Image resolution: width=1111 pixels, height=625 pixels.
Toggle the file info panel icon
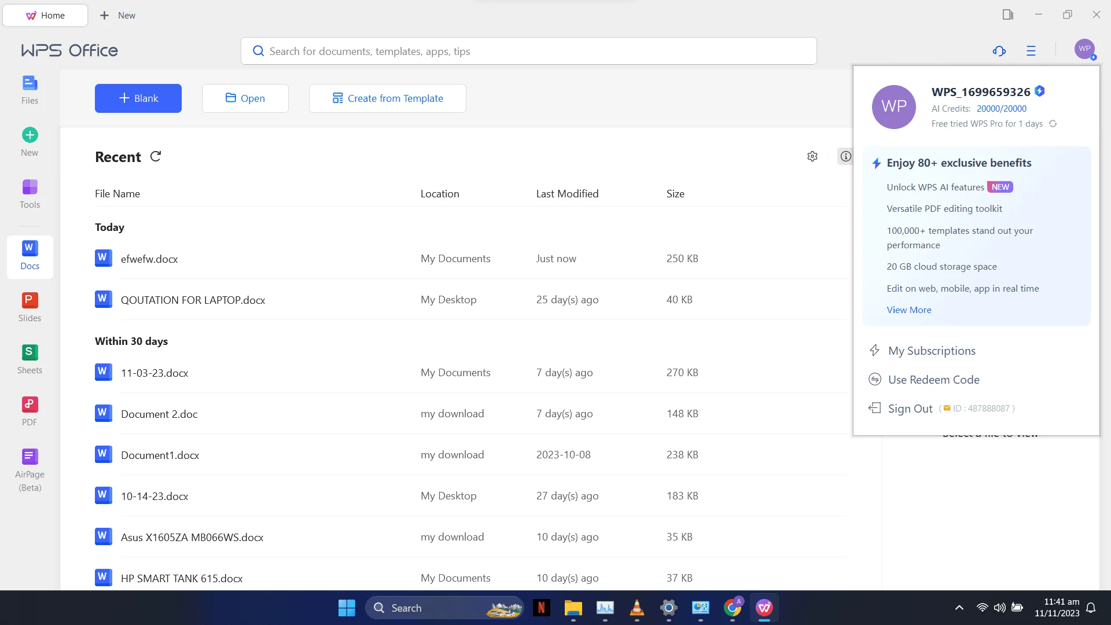[845, 156]
